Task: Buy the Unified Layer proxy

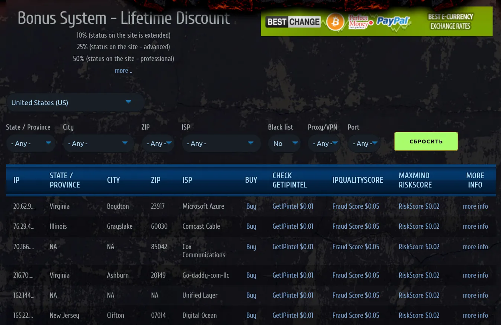Action: [x=251, y=296]
